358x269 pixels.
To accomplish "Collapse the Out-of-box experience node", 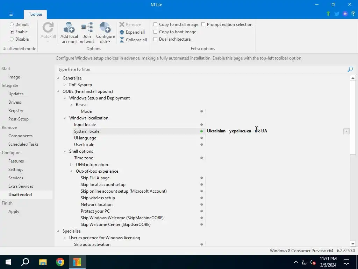I will pos(71,171).
